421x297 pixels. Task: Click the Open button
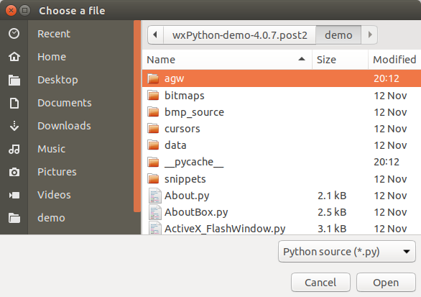click(x=386, y=283)
